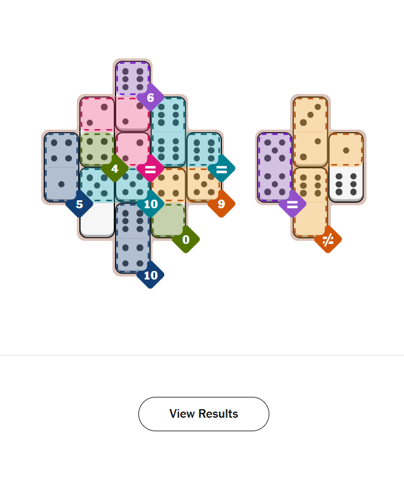Click the purple diamond labeled 6
Image resolution: width=404 pixels, height=489 pixels.
point(150,97)
